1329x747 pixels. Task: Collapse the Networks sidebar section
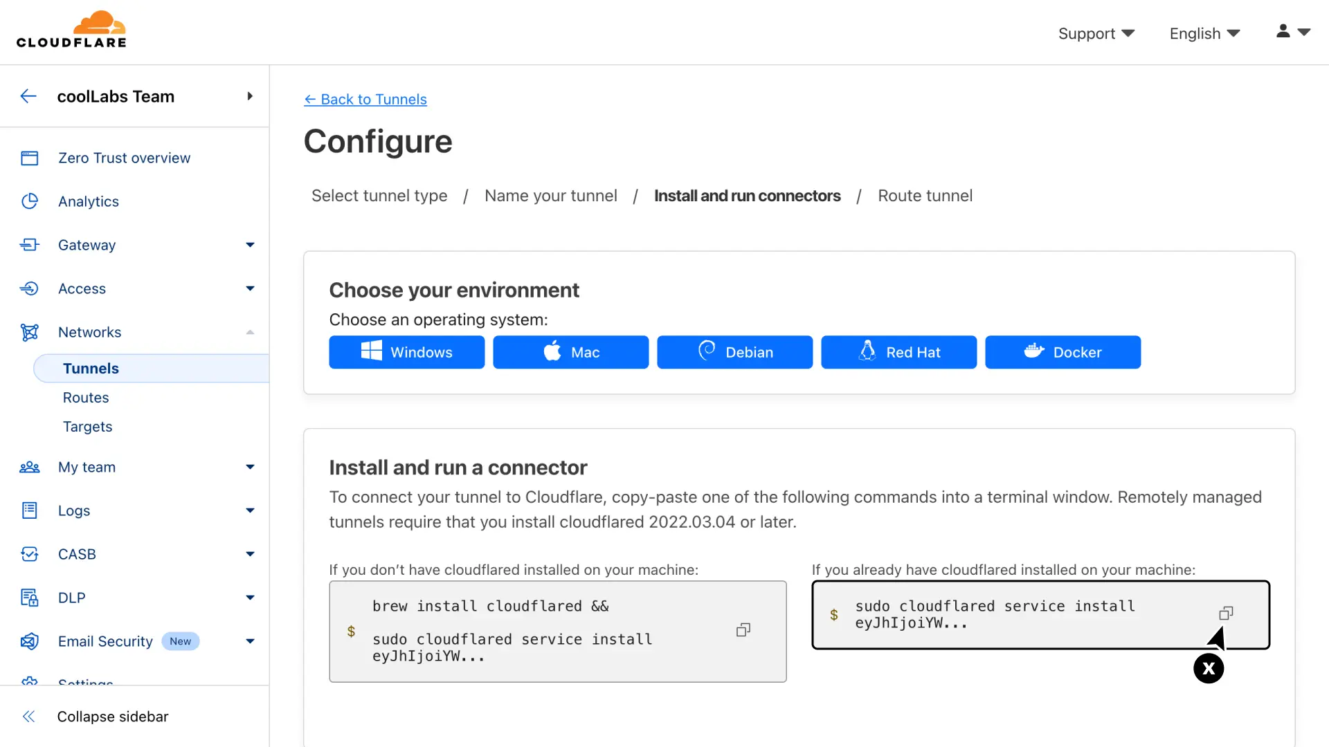coord(250,332)
